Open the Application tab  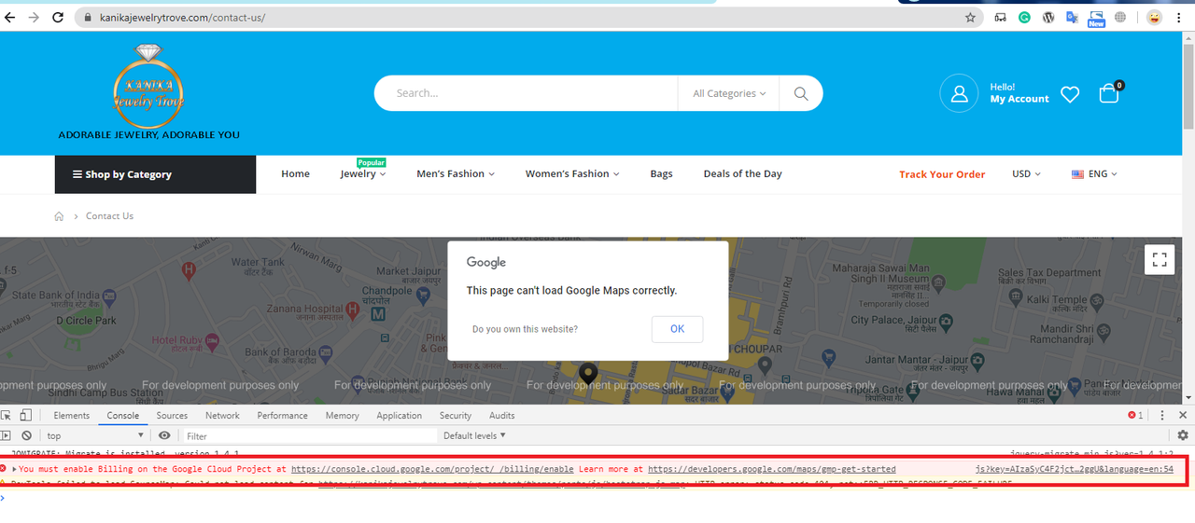pos(400,416)
